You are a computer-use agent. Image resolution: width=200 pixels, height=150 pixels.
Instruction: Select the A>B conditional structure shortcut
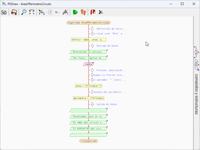(196, 53)
